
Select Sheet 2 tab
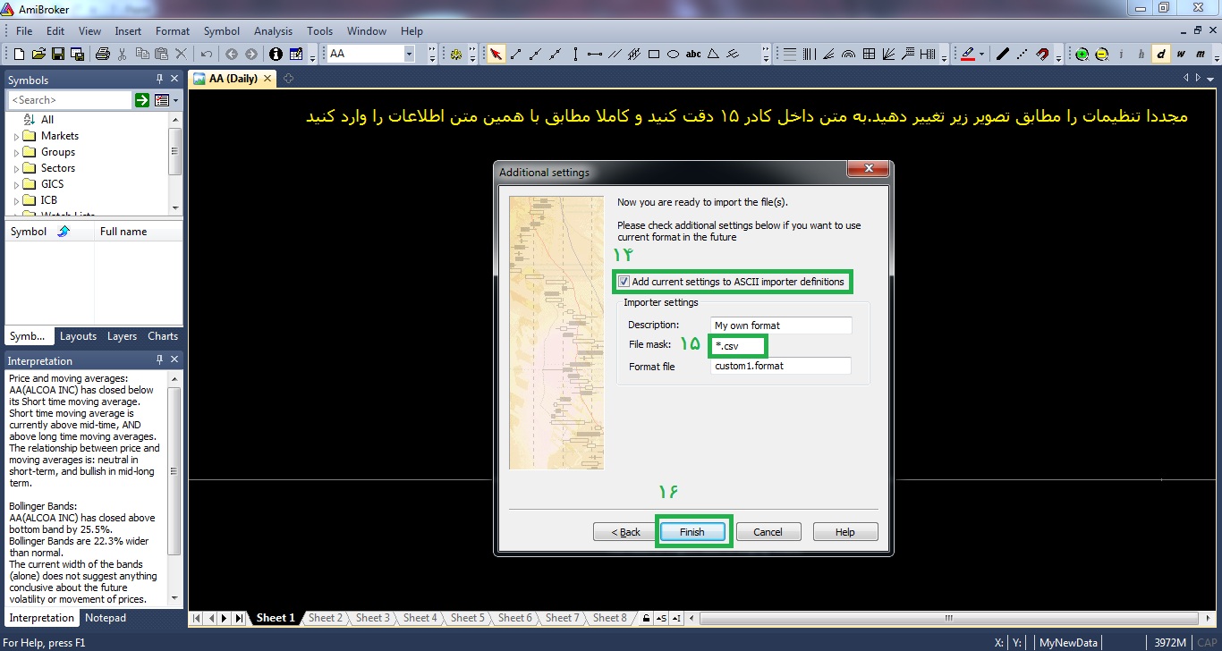tap(325, 618)
